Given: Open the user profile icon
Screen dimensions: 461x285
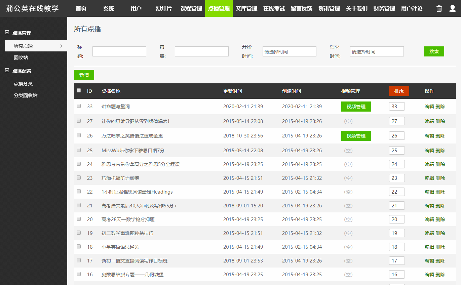Looking at the screenshot, I should tap(453, 9).
